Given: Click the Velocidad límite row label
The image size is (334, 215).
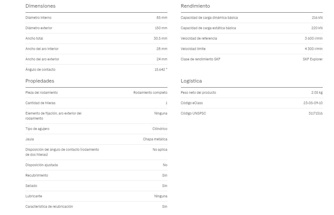Looking at the screenshot, I should [193, 49].
